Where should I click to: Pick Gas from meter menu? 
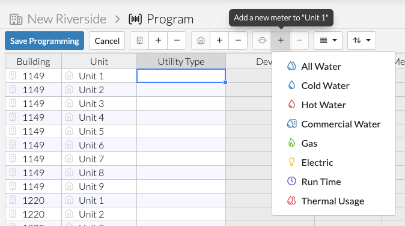333,143
